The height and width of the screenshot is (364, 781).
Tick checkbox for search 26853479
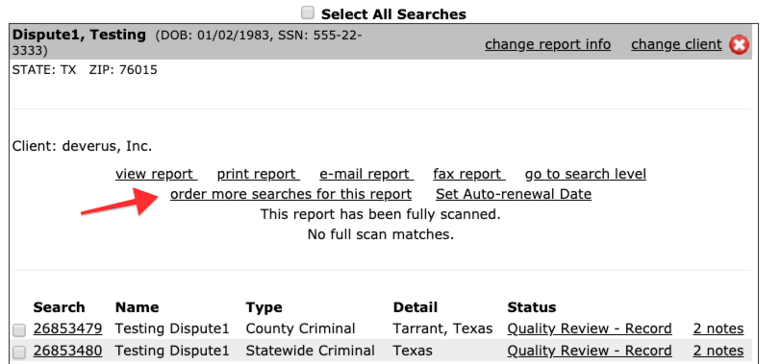(19, 329)
